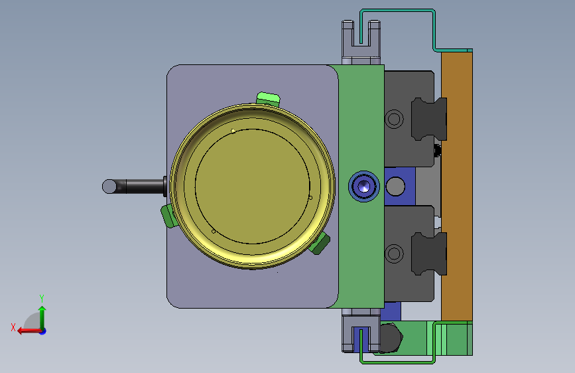Click the green Y axis of the triad

tap(42, 317)
